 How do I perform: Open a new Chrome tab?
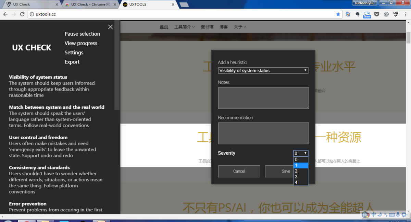(184, 5)
